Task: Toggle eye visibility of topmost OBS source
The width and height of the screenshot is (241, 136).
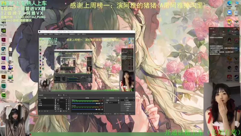Action: (x=66, y=100)
